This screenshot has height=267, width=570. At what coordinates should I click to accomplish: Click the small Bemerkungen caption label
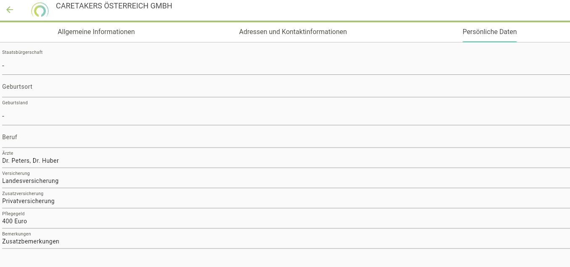coord(16,234)
